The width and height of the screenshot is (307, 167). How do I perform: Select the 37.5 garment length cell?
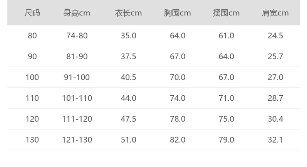pyautogui.click(x=128, y=57)
